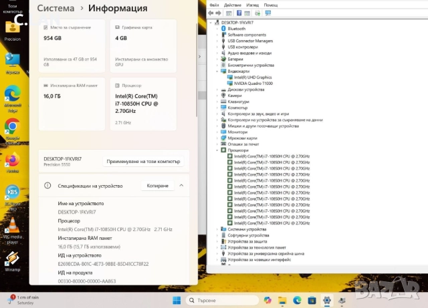This screenshot has height=308, width=428.
Task: Open the Процесор i7-10850H card
Action: 143,104
